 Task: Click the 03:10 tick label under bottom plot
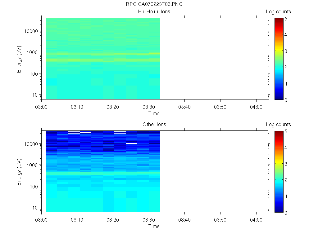point(77,220)
